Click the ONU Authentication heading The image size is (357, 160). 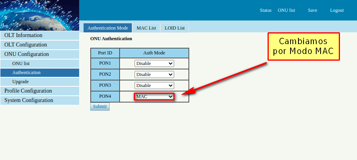pyautogui.click(x=111, y=39)
